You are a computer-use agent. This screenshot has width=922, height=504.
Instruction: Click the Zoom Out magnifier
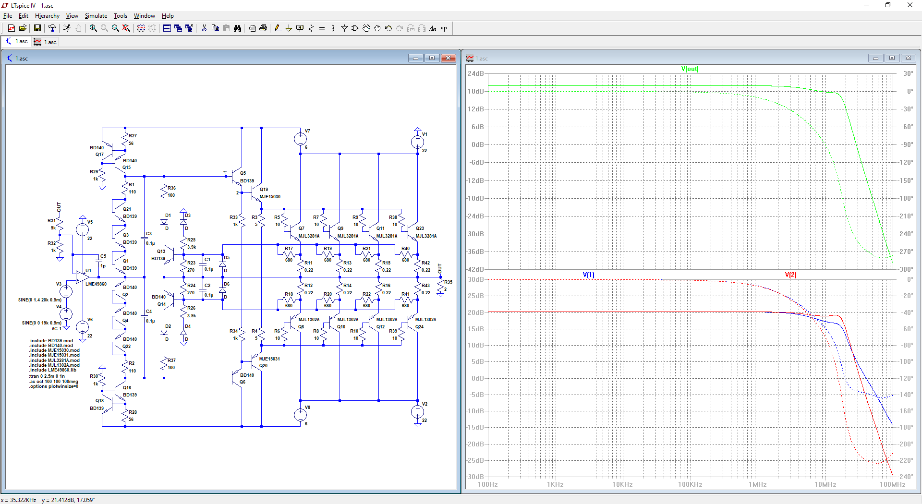pos(115,28)
